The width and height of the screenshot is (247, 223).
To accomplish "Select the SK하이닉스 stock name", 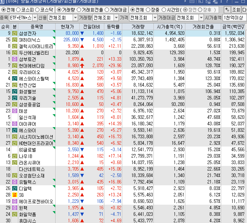I will click(x=30, y=40).
